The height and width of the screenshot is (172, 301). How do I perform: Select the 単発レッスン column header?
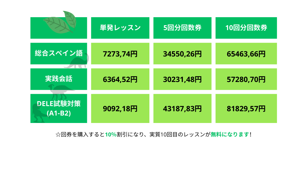pyautogui.click(x=120, y=28)
